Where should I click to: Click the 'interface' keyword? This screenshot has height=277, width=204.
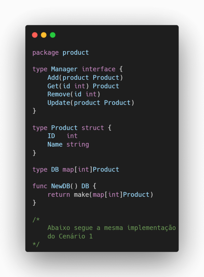pos(98,69)
